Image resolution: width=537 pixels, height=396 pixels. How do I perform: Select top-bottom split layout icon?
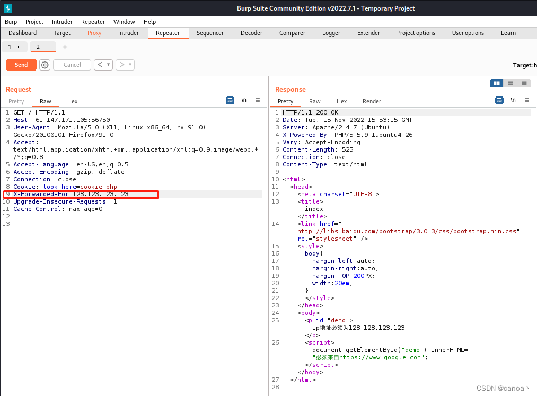point(510,83)
